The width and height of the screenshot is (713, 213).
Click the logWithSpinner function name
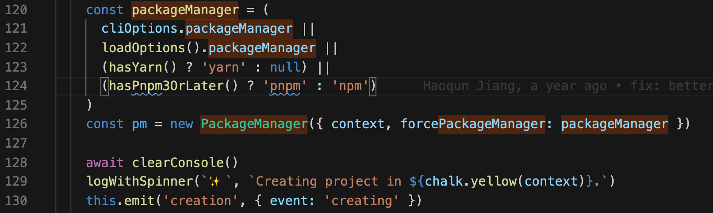tap(139, 181)
